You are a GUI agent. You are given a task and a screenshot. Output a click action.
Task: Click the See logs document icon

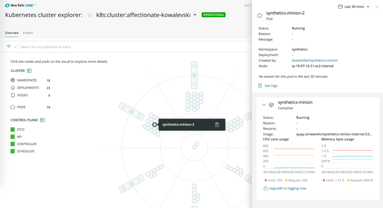click(260, 85)
